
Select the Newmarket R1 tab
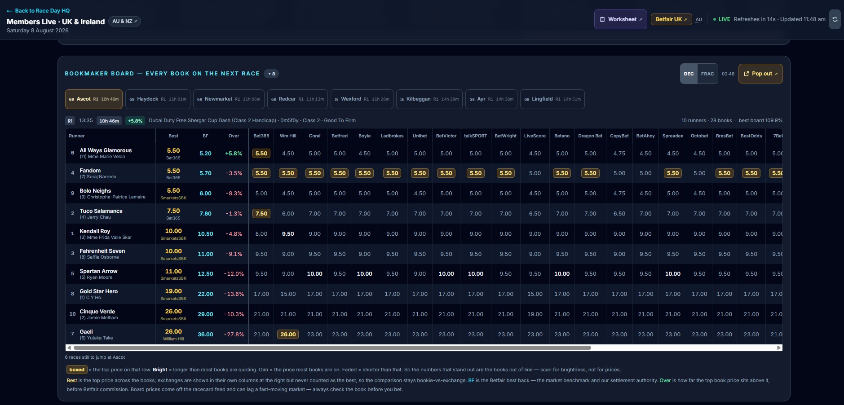[229, 99]
